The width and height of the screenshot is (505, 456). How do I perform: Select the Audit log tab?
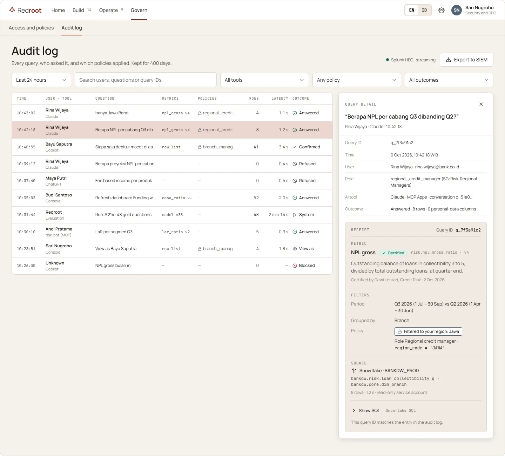(72, 28)
